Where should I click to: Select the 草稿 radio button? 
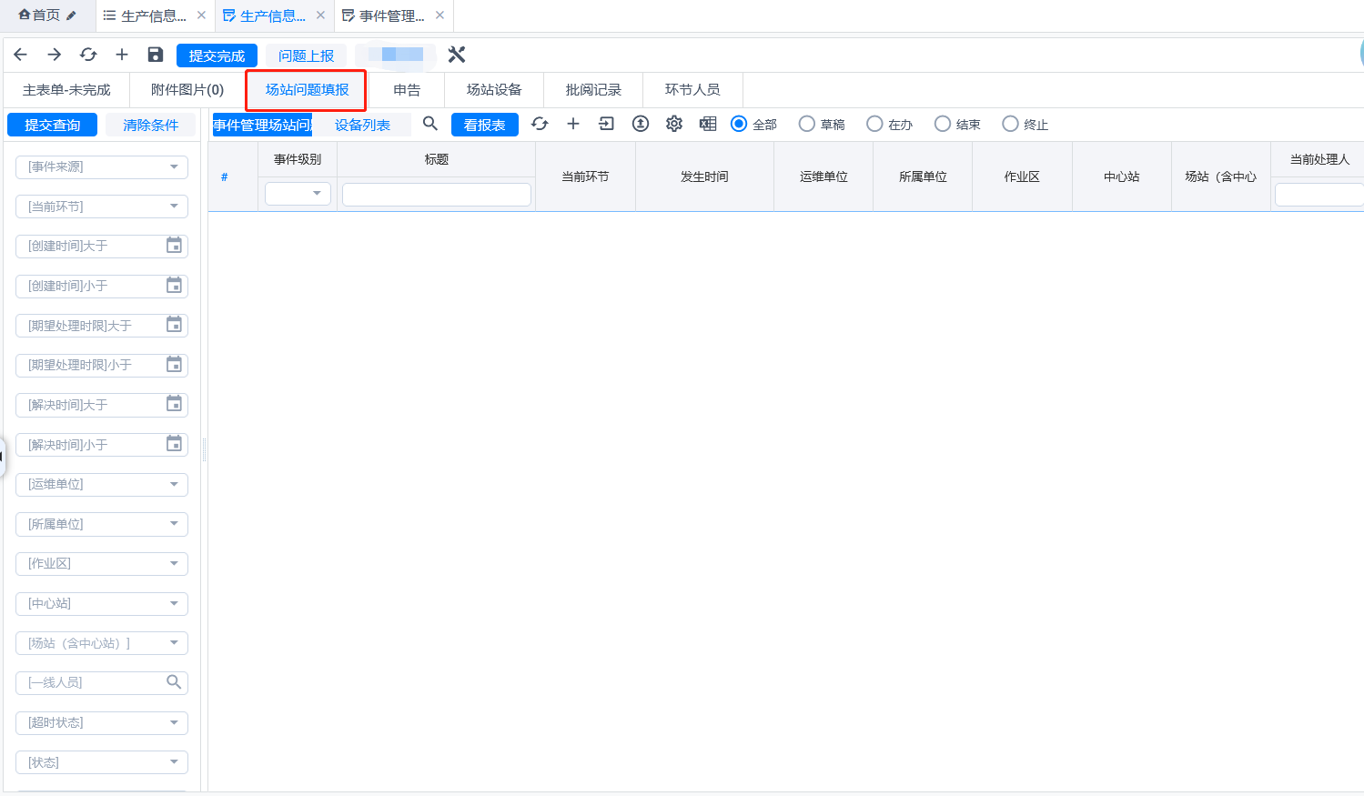pyautogui.click(x=806, y=124)
